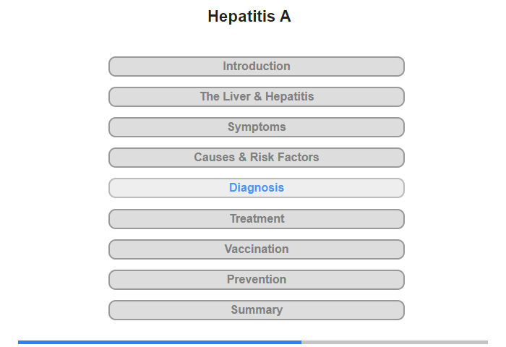Open the Introduction section

click(256, 67)
